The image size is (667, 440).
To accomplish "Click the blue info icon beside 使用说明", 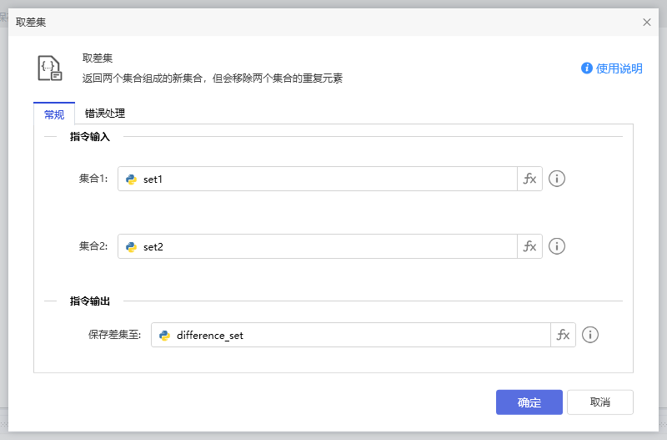I will coord(587,68).
